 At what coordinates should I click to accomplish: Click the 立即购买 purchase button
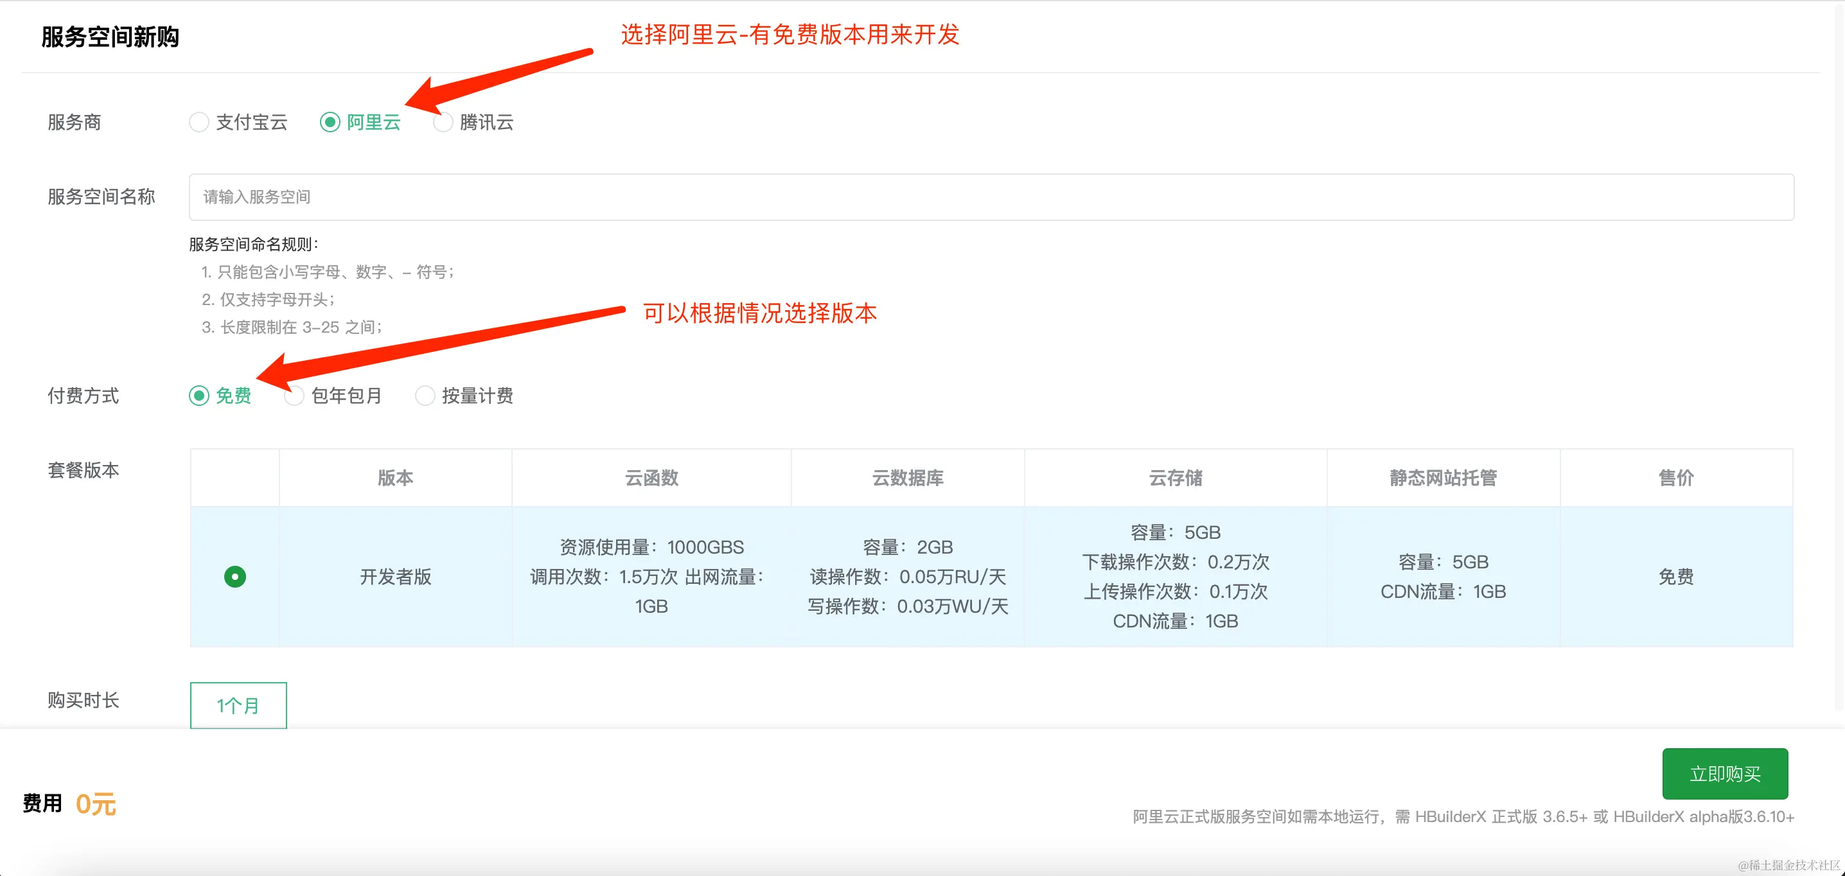point(1725,774)
